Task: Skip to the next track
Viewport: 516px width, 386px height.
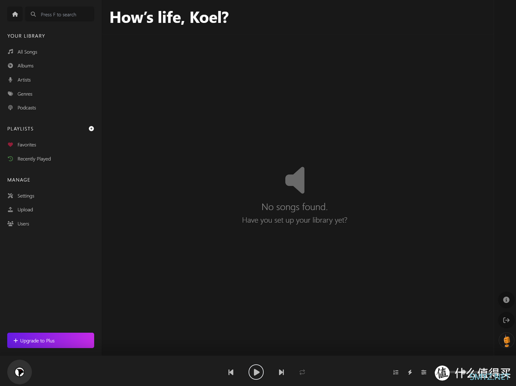Action: click(281, 372)
